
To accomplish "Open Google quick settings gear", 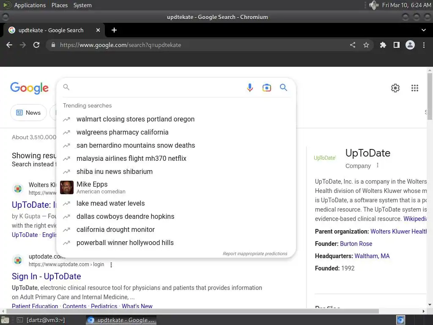I will pyautogui.click(x=395, y=88).
